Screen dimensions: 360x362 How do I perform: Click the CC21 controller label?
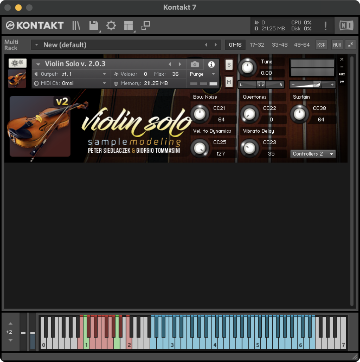click(219, 108)
